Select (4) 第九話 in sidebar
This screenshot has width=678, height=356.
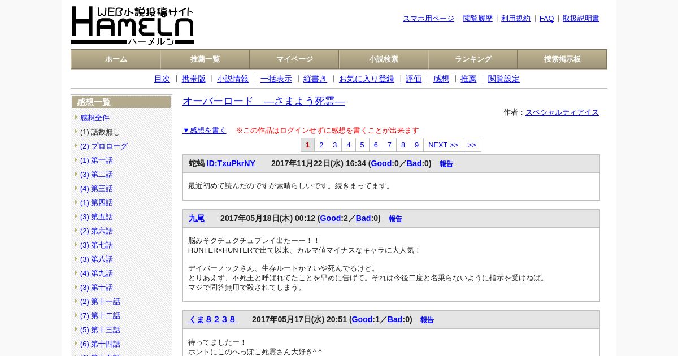click(x=97, y=273)
